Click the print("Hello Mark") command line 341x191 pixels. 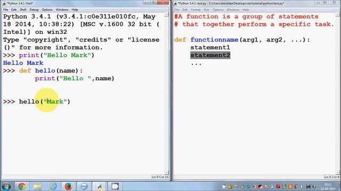point(48,55)
